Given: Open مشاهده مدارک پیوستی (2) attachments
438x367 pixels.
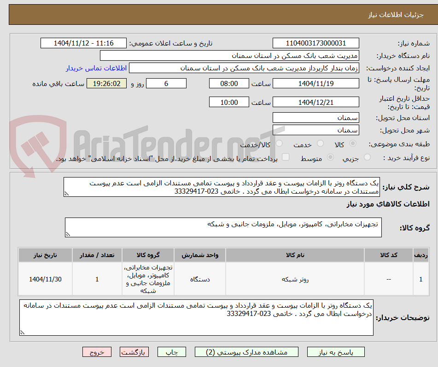Looking at the screenshot, I should click(x=246, y=352).
